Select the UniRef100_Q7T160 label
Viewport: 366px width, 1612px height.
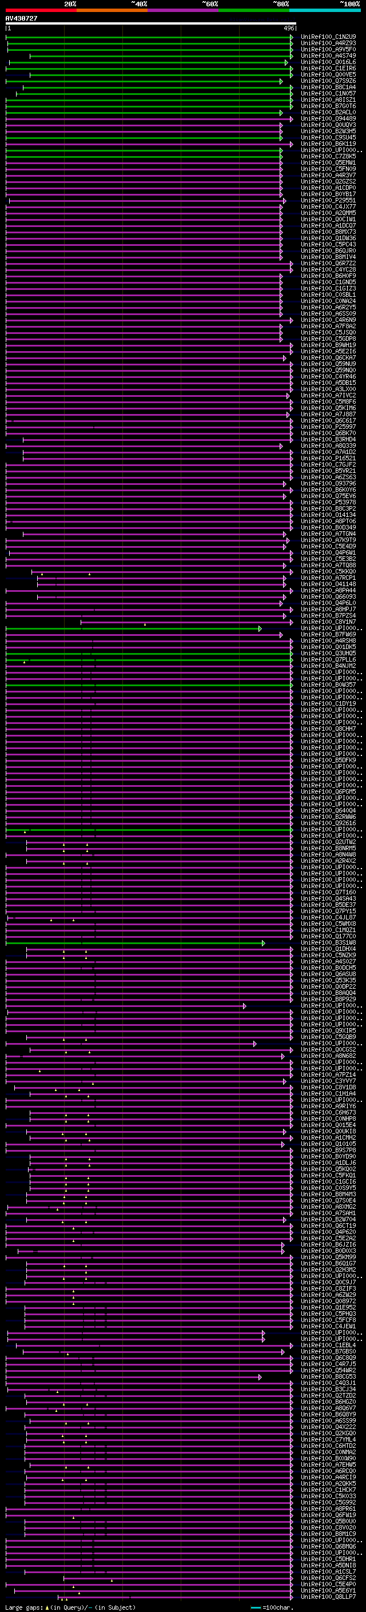pos(328,893)
